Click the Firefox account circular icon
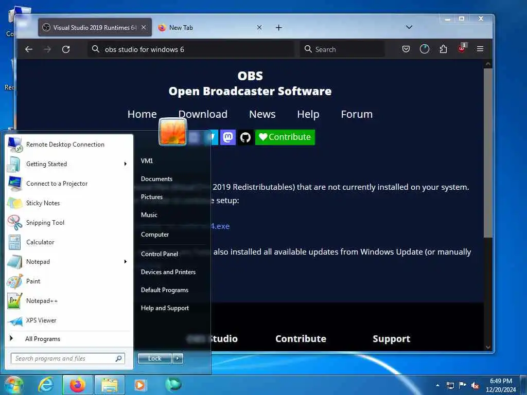The height and width of the screenshot is (395, 527). [x=425, y=49]
